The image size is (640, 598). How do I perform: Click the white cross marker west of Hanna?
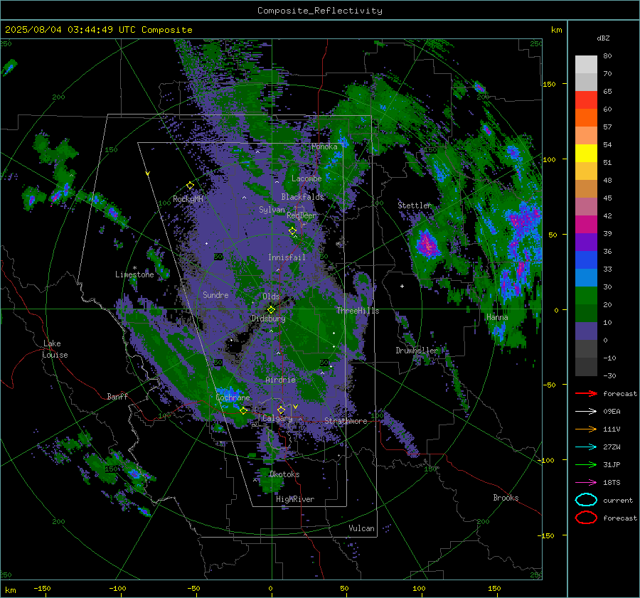[x=402, y=286]
